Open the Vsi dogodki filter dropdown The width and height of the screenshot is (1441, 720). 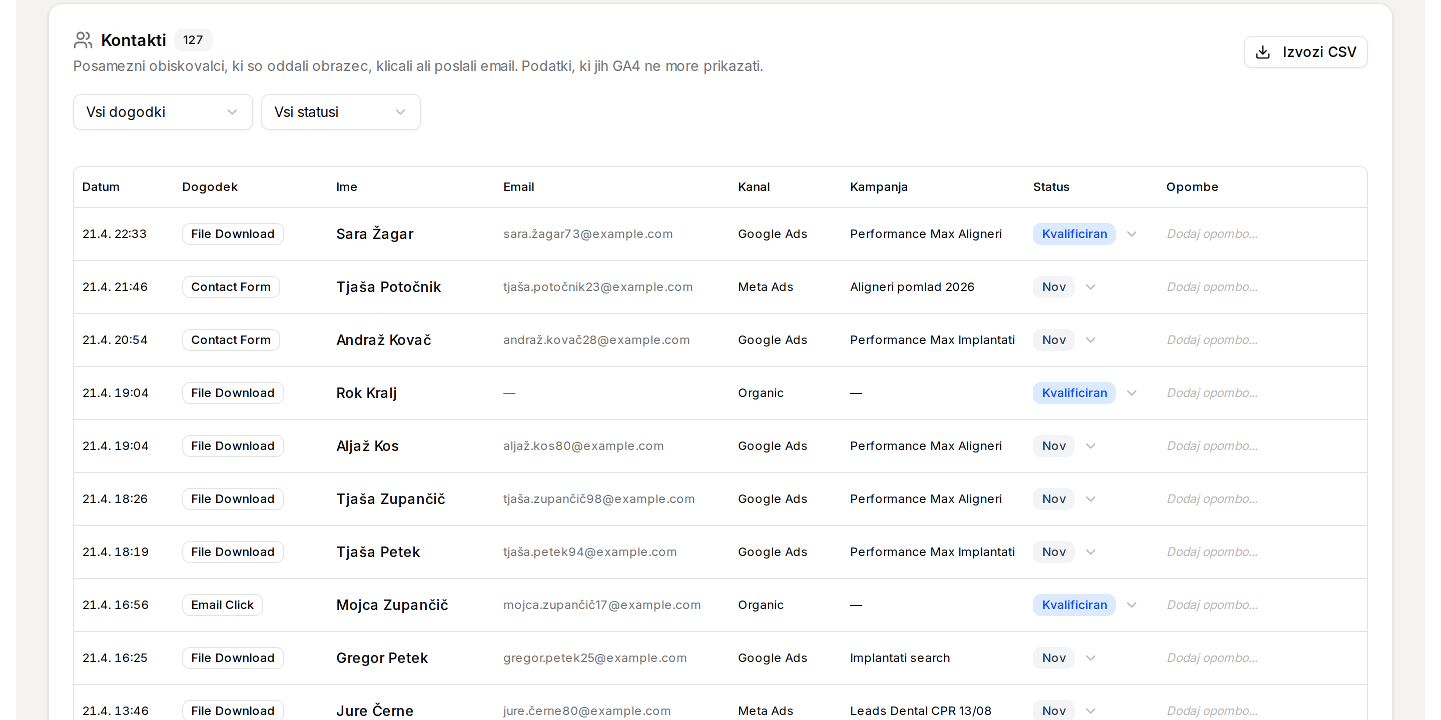pos(163,112)
